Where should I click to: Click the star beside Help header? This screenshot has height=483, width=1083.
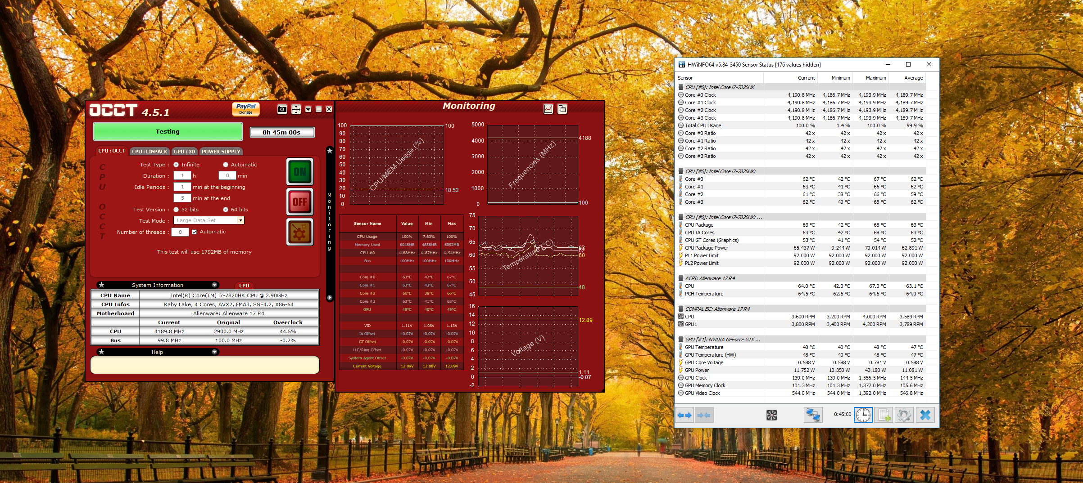click(x=102, y=352)
